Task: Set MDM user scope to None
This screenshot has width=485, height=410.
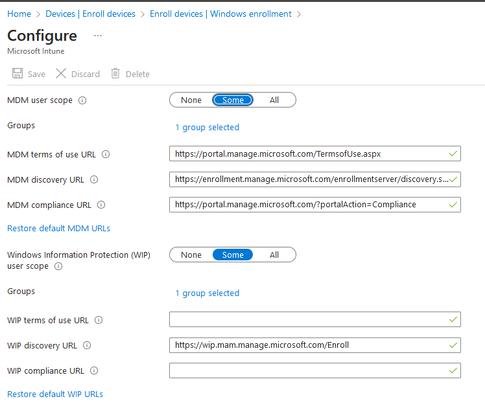Action: [191, 100]
